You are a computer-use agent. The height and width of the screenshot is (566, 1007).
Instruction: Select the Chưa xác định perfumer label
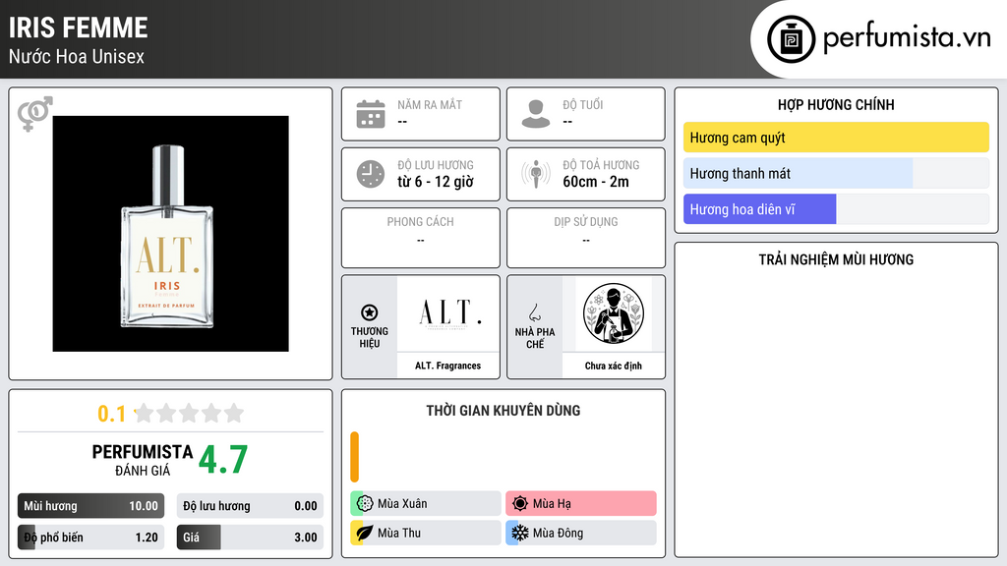click(614, 366)
